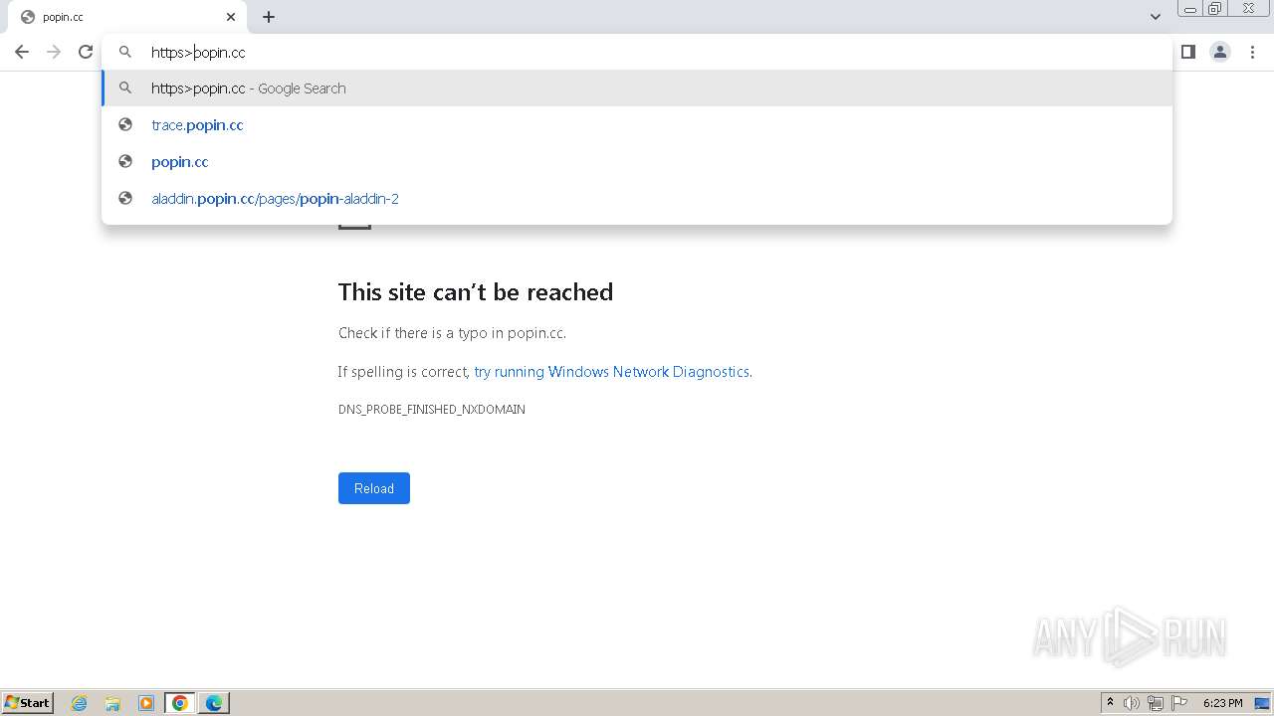Open File Explorer from taskbar
This screenshot has height=716, width=1274.
[112, 703]
